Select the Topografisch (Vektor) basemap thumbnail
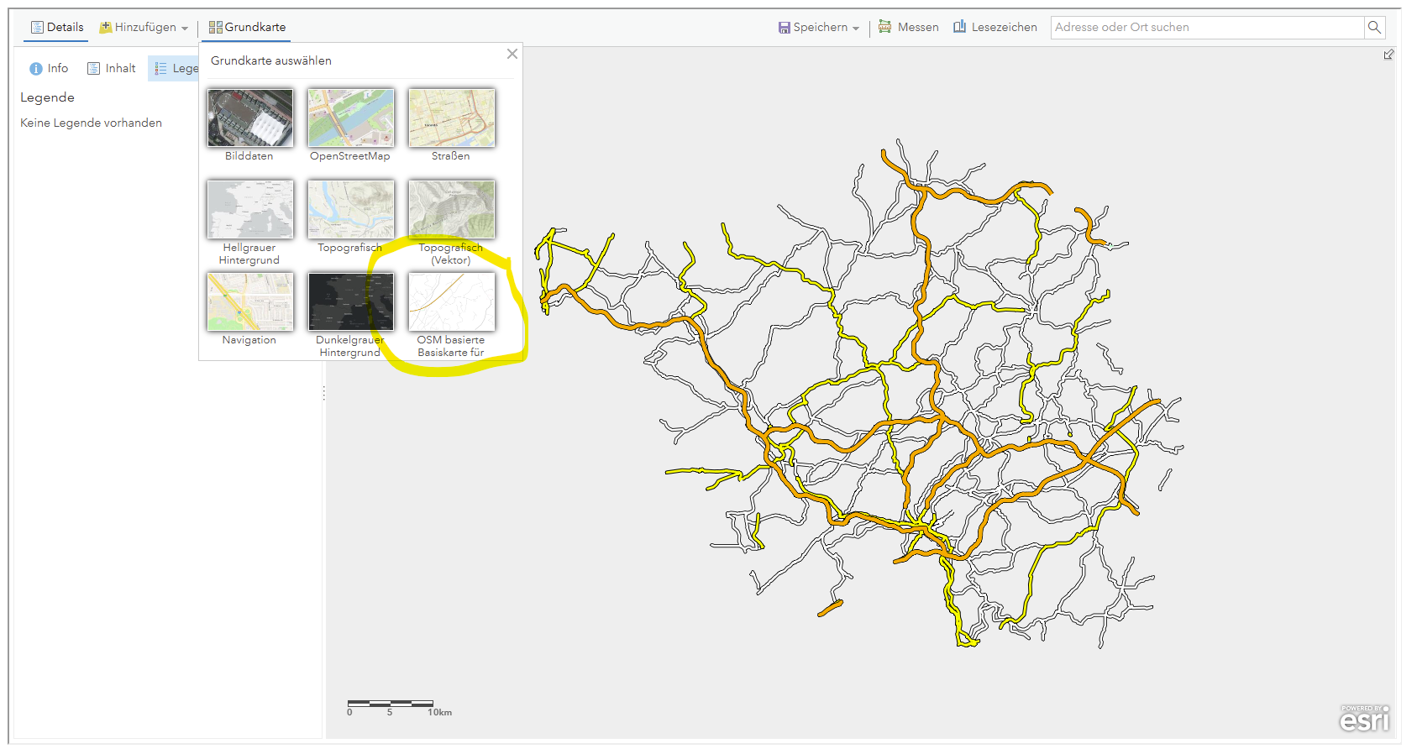 pos(451,209)
